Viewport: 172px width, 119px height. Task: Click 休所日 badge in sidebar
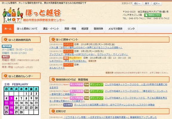point(6,57)
